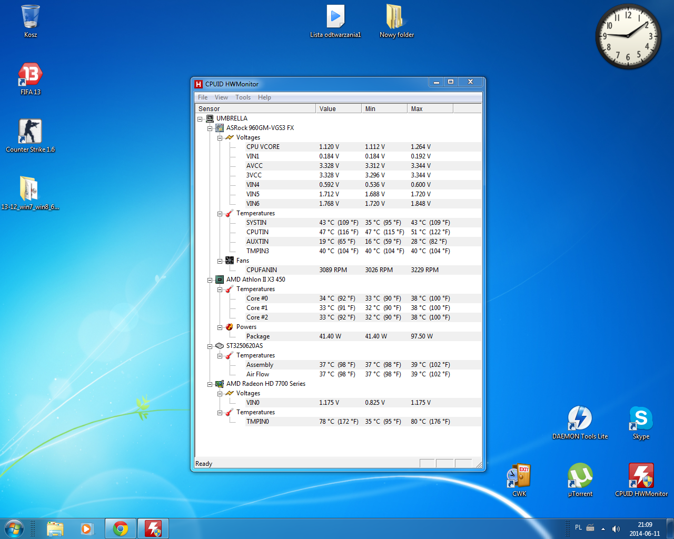Viewport: 674px width, 539px height.
Task: Collapse the AMD Radeon HD 7700 Series node
Action: [x=210, y=384]
